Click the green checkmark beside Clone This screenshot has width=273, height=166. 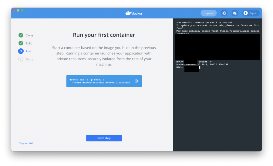[x=21, y=35]
